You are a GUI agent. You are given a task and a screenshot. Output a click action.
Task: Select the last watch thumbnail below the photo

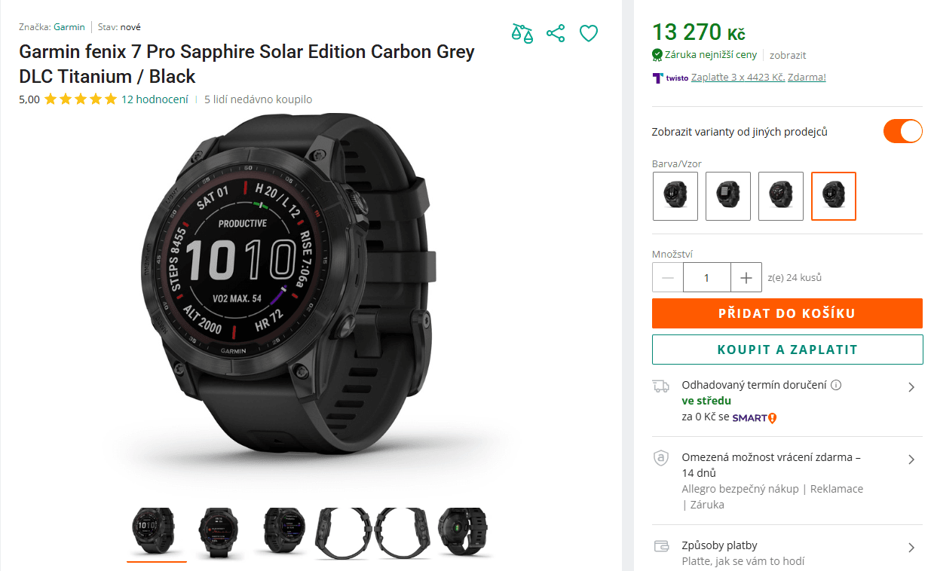[464, 533]
